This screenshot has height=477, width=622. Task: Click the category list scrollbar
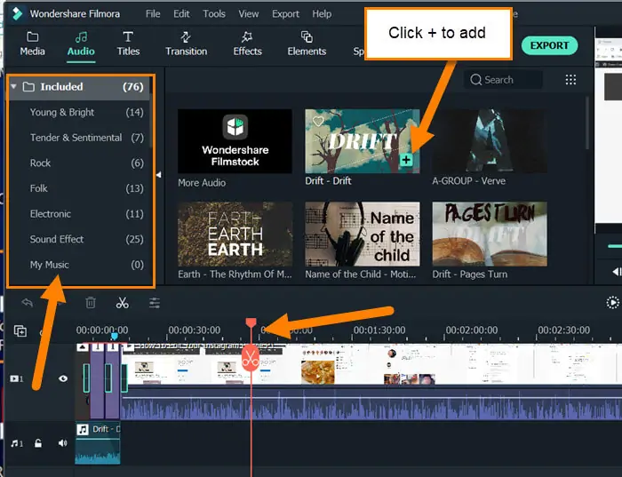151,119
